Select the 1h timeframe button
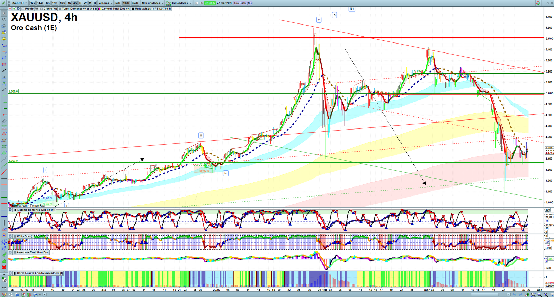The width and height of the screenshot is (554, 297). point(69,3)
